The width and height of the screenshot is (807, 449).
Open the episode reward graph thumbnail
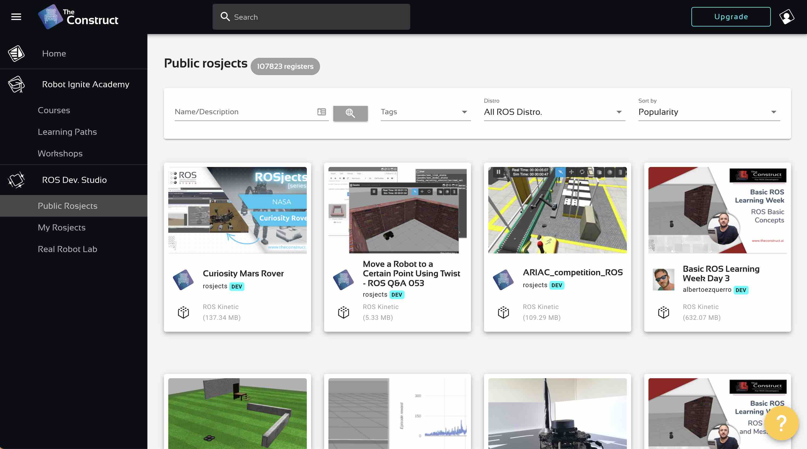(x=397, y=414)
